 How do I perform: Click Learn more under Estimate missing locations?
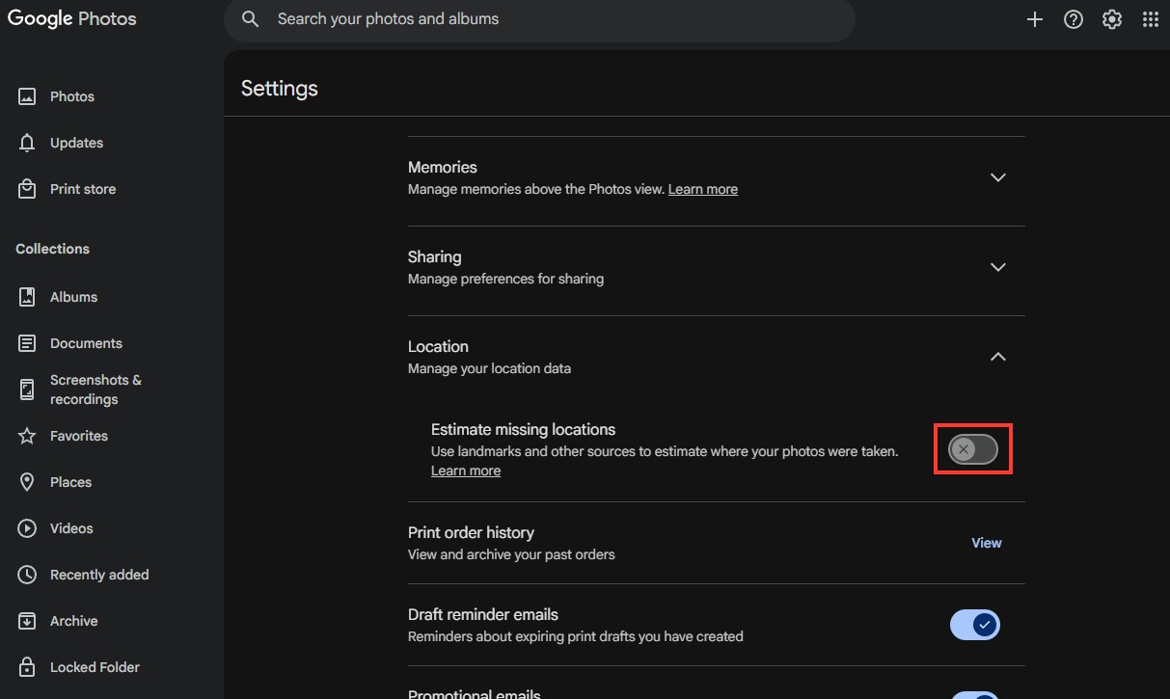tap(466, 470)
